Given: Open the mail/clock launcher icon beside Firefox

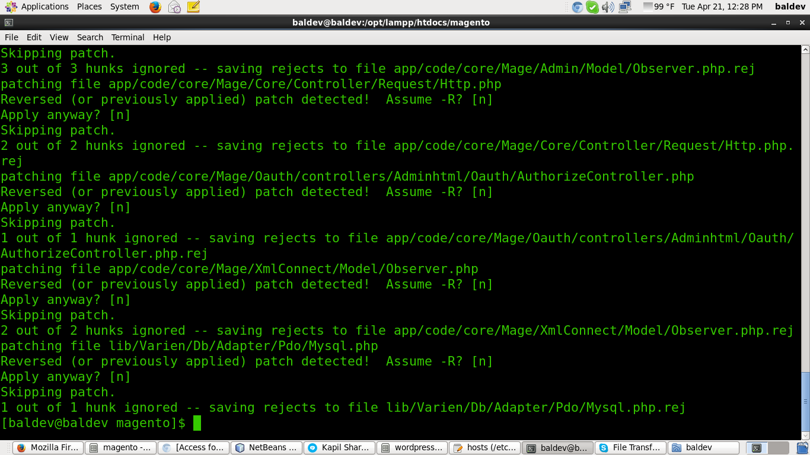Looking at the screenshot, I should coord(174,7).
